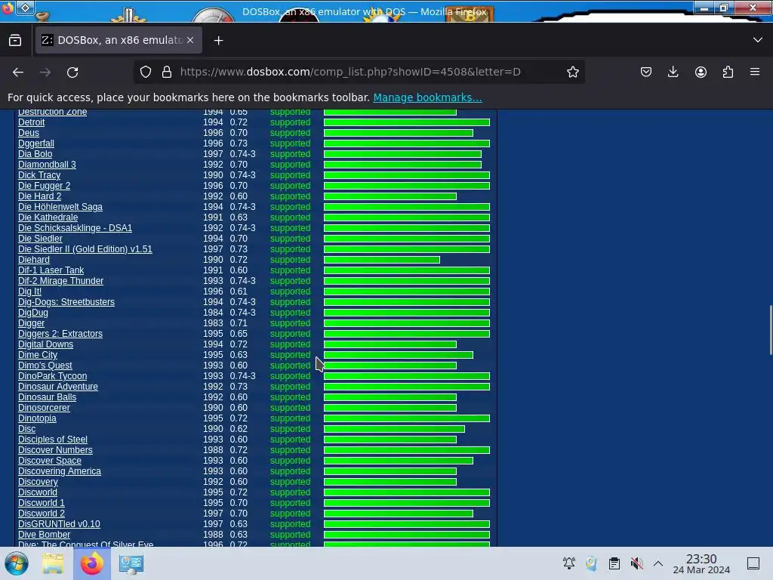This screenshot has width=773, height=580.
Task: List all tabs dropdown arrow
Action: click(758, 40)
